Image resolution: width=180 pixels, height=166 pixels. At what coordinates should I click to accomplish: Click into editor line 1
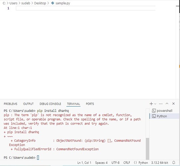[x=86, y=8]
